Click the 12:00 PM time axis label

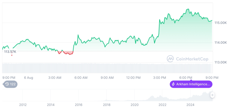pos(133,78)
